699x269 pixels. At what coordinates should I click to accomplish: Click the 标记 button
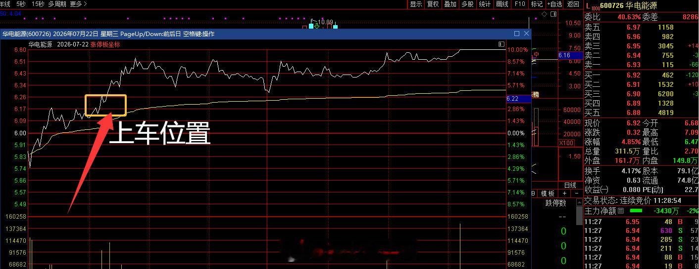pyautogui.click(x=537, y=4)
